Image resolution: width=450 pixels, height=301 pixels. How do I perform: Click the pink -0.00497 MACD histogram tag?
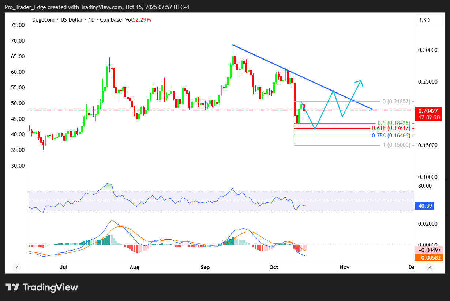428,250
